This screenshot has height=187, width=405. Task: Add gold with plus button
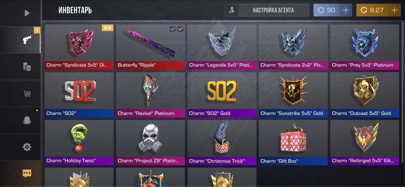394,11
